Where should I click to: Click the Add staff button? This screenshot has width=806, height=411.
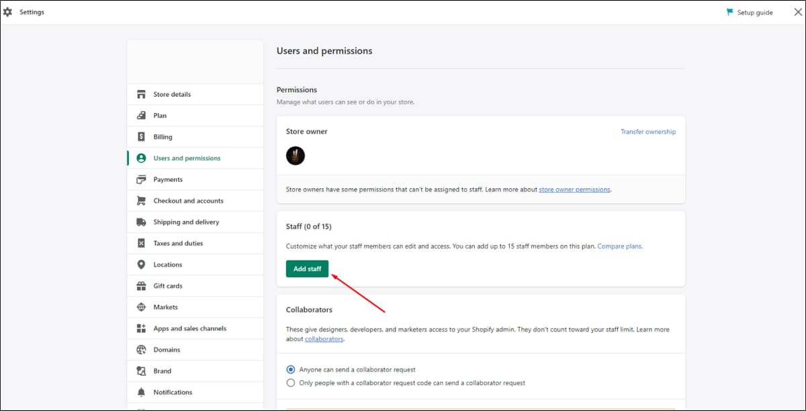(x=307, y=269)
